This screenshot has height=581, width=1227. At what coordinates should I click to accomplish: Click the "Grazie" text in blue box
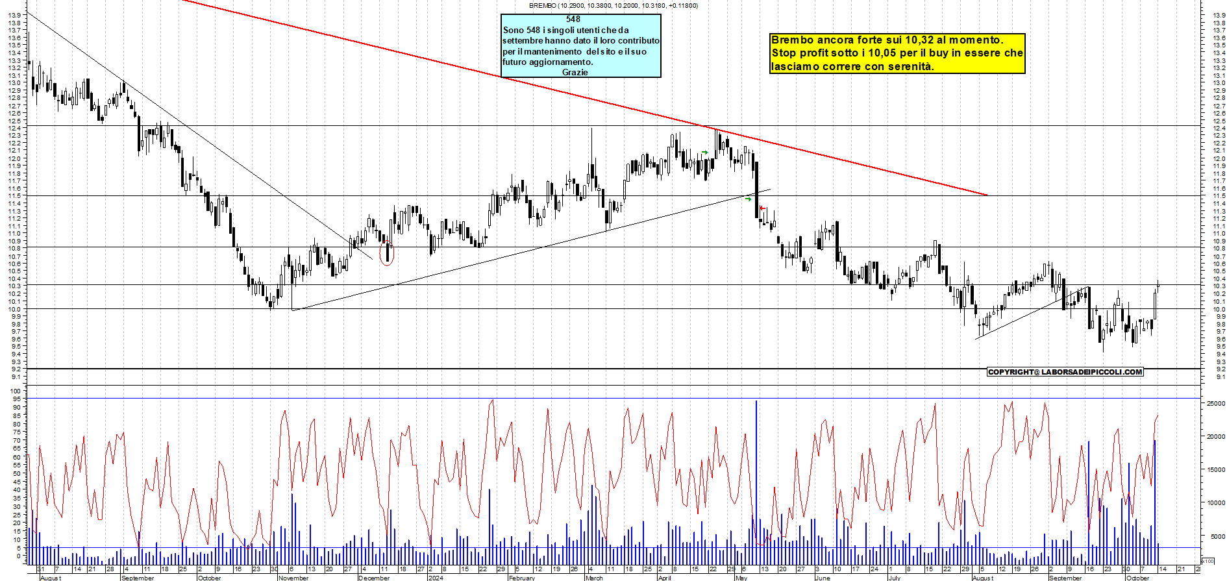point(575,72)
